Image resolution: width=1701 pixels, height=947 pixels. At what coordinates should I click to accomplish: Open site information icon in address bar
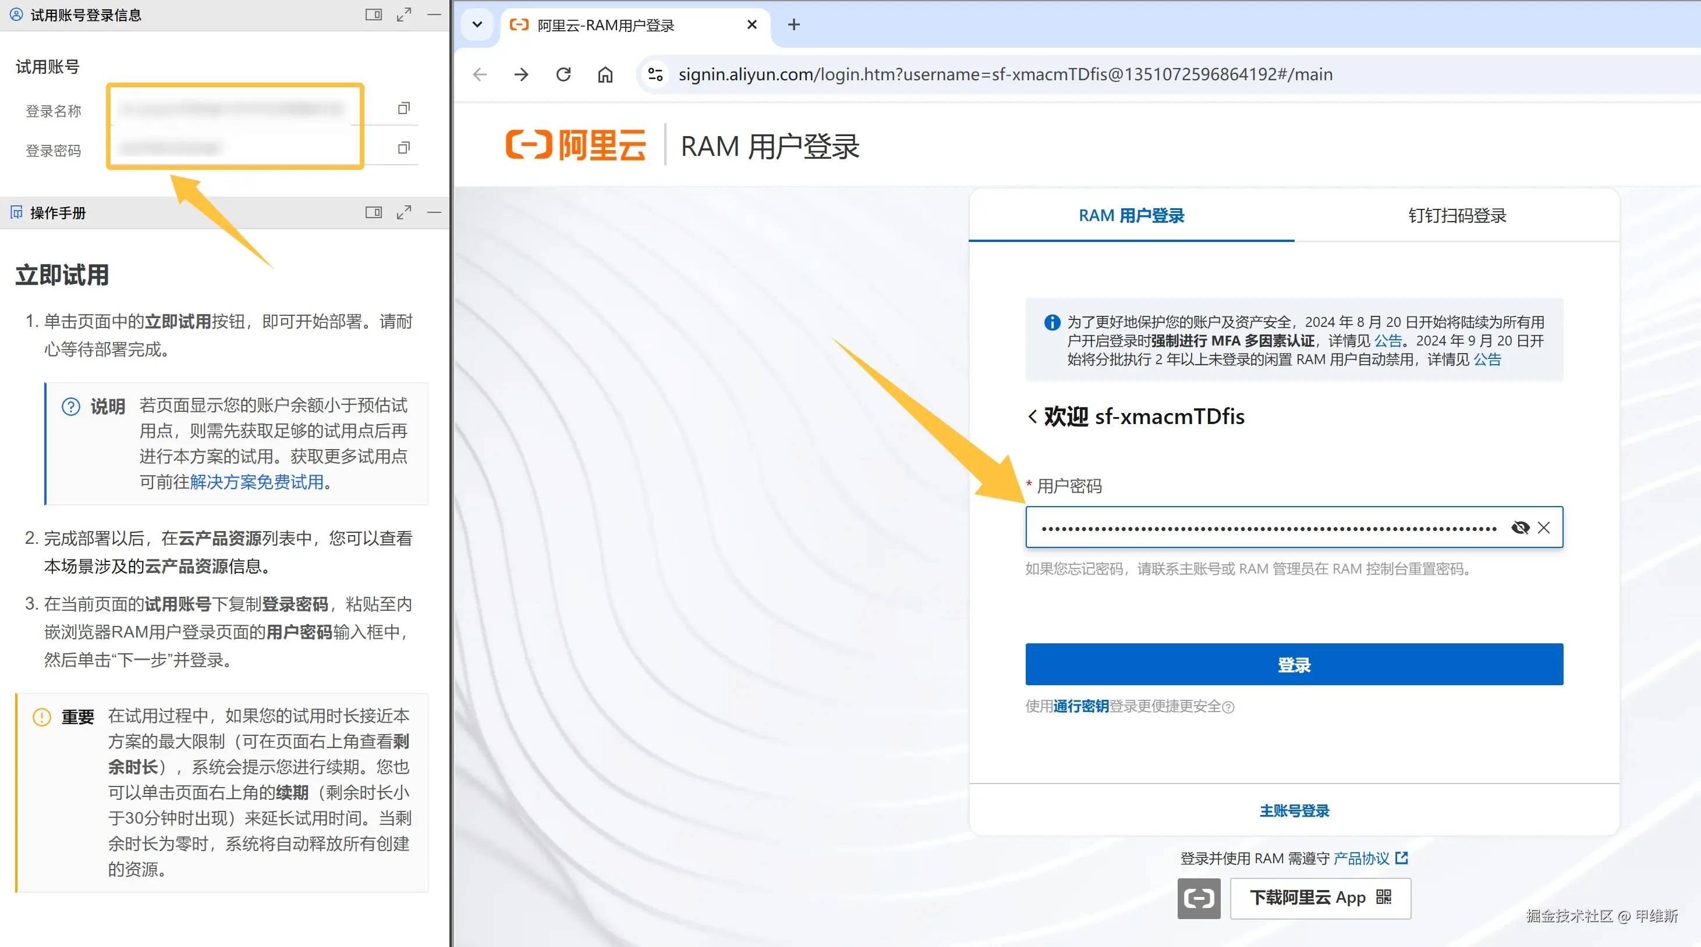(655, 74)
